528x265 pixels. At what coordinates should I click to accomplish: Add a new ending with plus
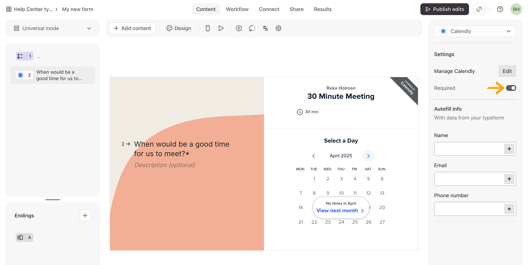tap(85, 216)
